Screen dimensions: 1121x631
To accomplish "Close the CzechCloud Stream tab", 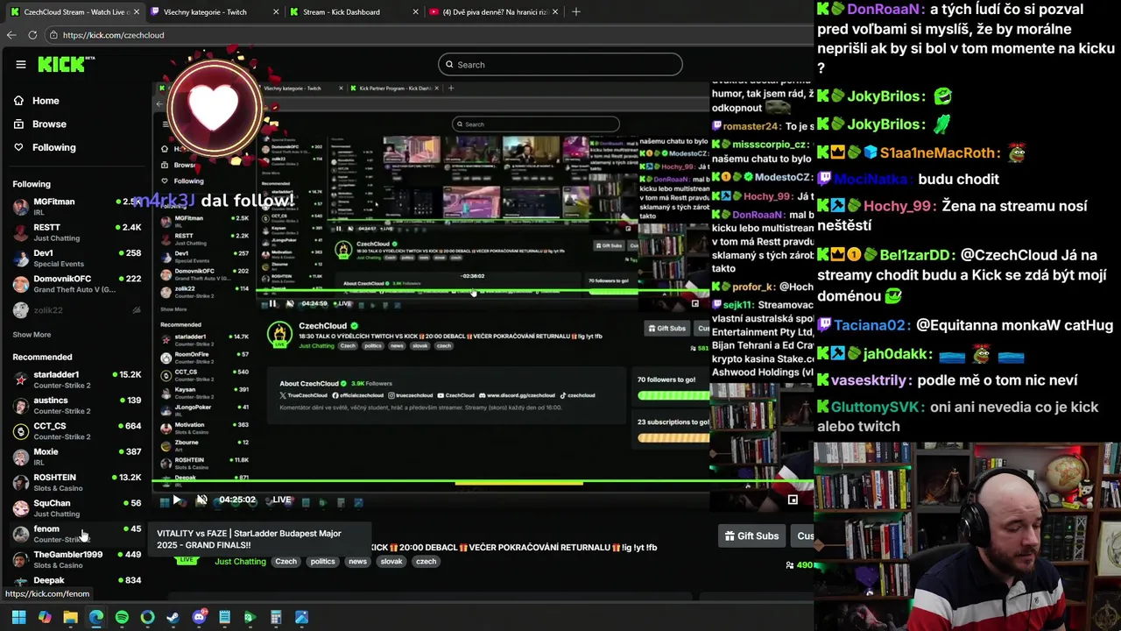I will tap(137, 12).
